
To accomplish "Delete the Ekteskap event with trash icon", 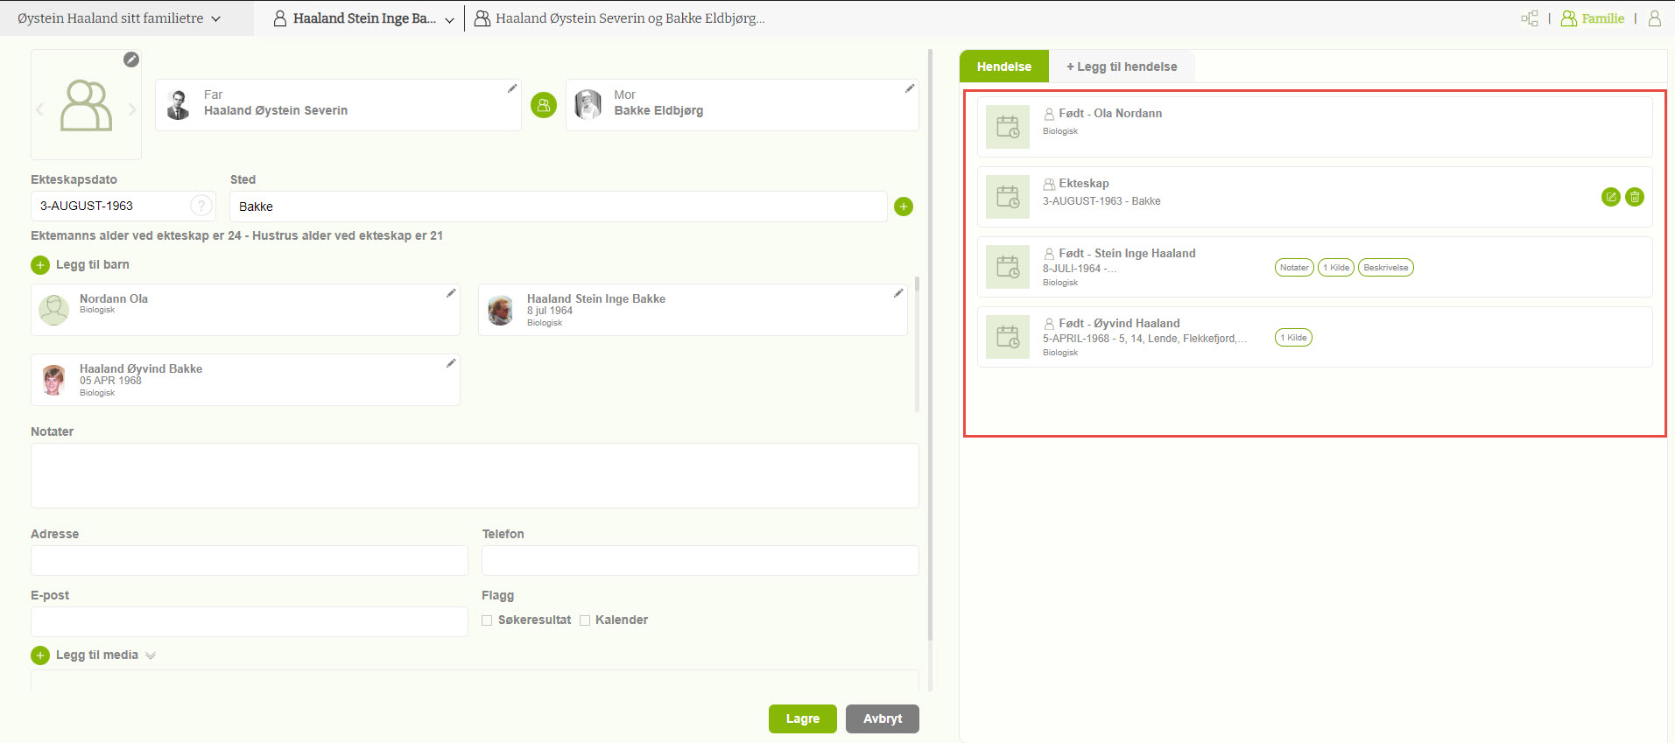I will point(1634,197).
